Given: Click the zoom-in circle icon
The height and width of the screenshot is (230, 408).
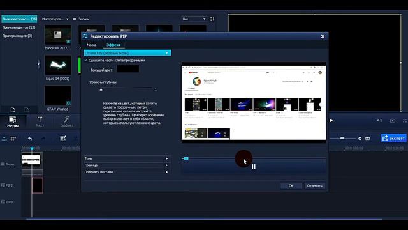Looking at the screenshot, I should coord(360,139).
